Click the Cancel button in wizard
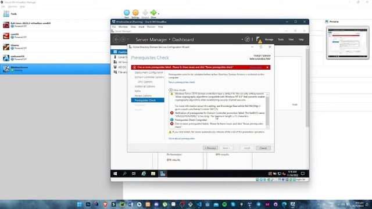Screen dimensions: 372x209 (263, 148)
